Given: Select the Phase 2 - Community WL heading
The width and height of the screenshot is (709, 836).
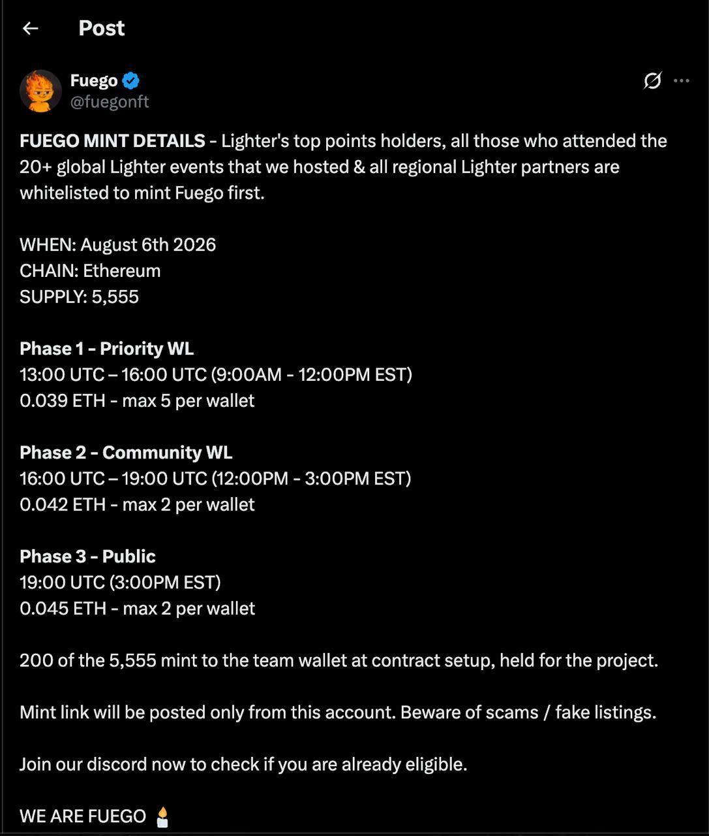Looking at the screenshot, I should [x=126, y=453].
